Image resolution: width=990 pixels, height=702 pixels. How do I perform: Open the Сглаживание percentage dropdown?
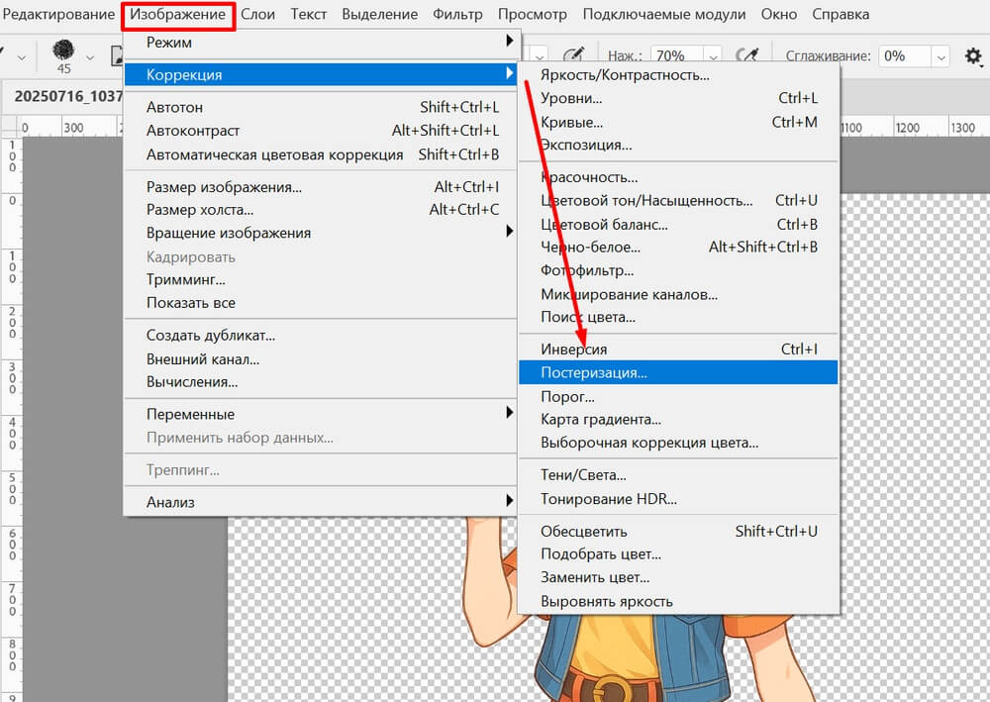940,56
